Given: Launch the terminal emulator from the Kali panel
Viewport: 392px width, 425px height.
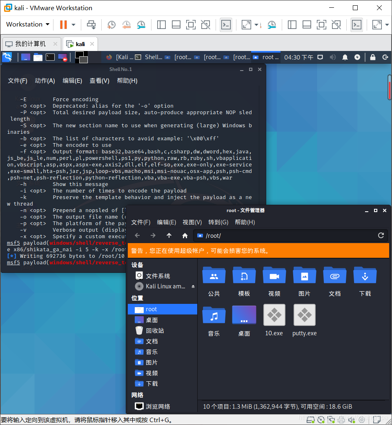Looking at the screenshot, I should click(50, 57).
